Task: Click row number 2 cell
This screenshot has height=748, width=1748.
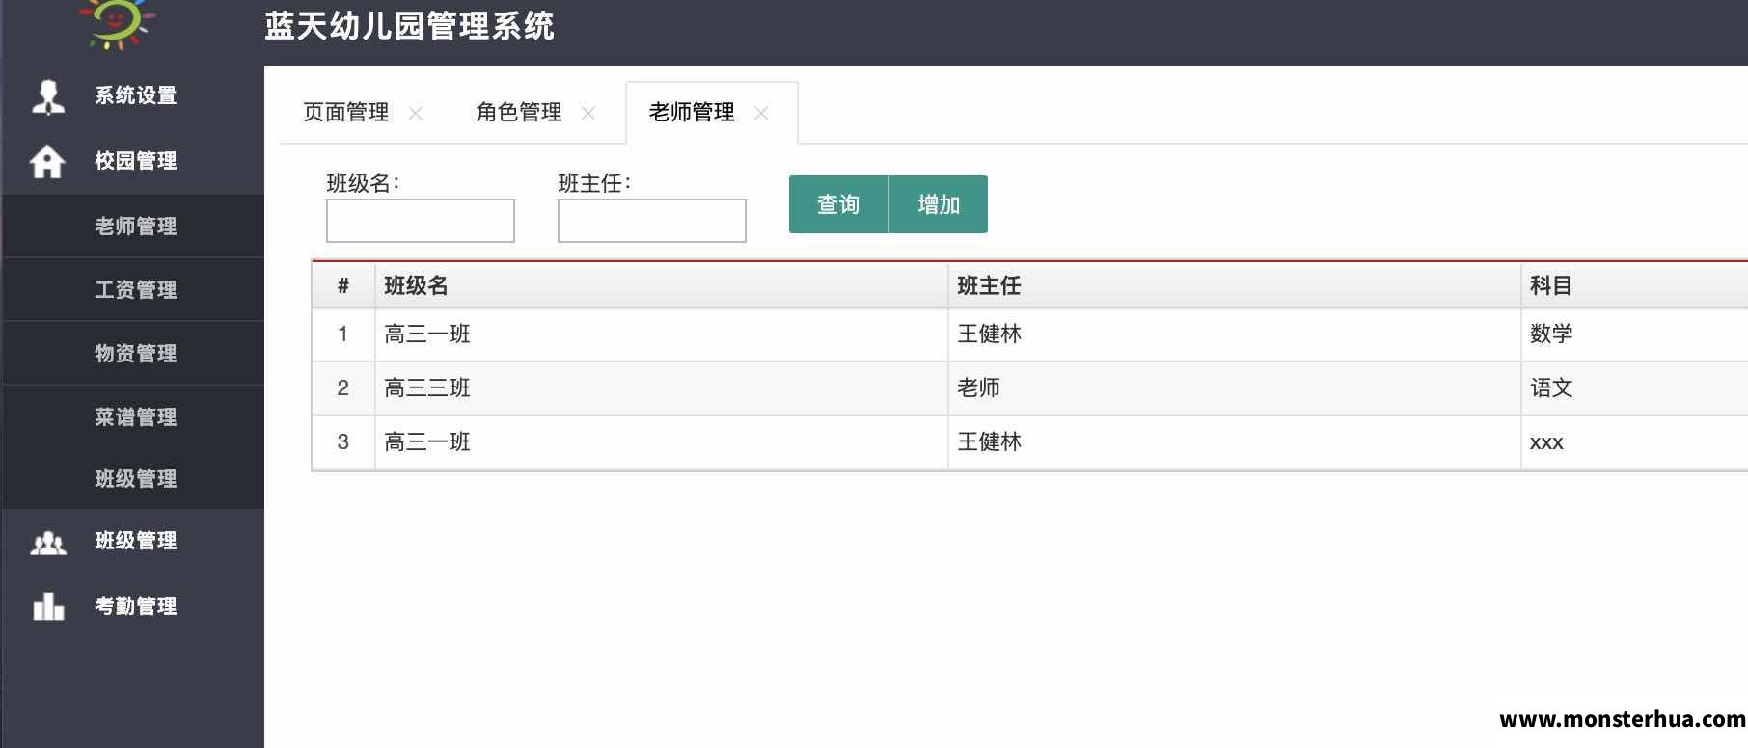Action: click(x=342, y=388)
